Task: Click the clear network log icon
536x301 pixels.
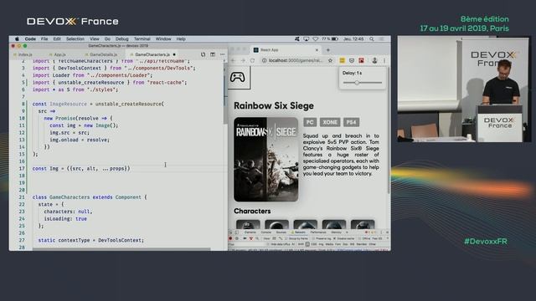Action: coord(237,238)
